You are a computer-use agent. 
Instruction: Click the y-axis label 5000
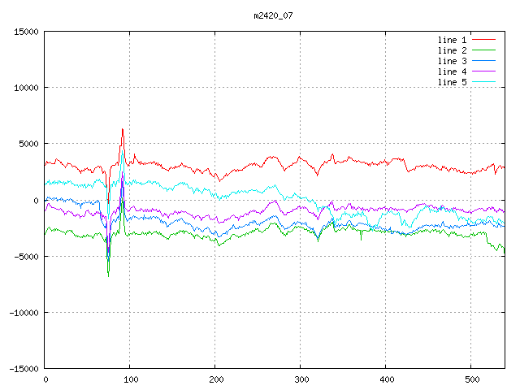(x=29, y=144)
